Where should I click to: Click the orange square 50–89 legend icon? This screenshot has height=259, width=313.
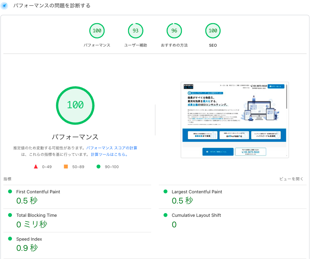(x=66, y=167)
